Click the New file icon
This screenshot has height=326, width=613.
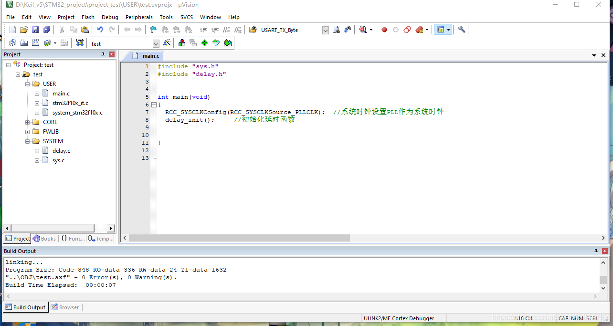tap(12, 30)
